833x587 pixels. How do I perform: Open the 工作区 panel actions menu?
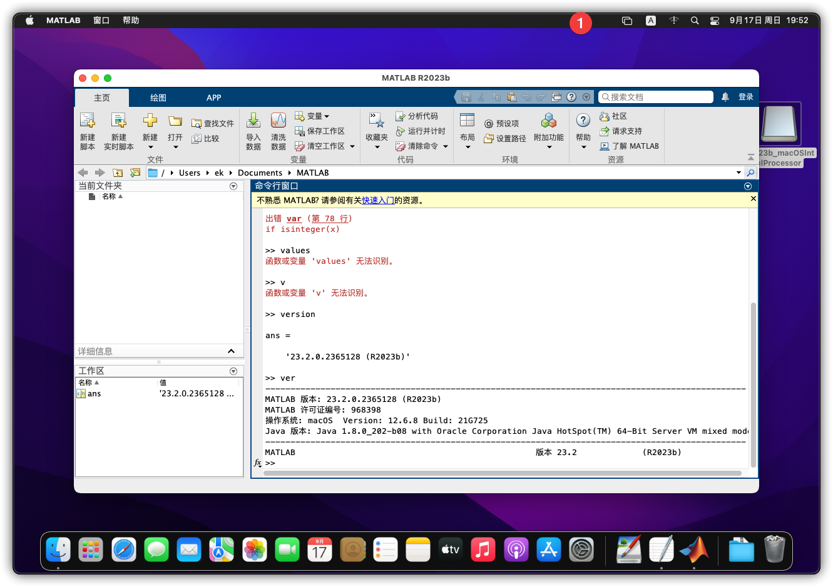coord(233,371)
